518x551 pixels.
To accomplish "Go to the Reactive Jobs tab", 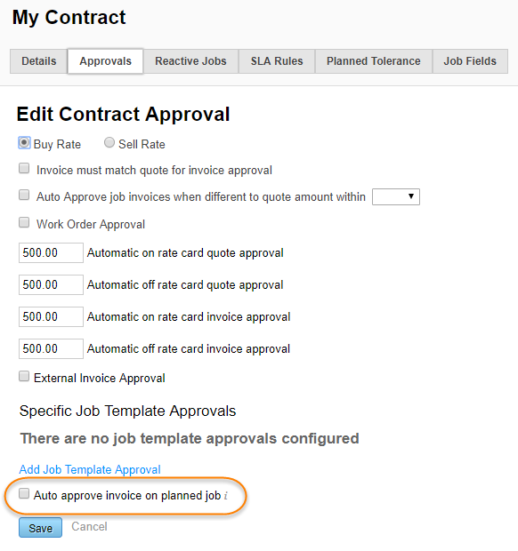I will [x=190, y=61].
